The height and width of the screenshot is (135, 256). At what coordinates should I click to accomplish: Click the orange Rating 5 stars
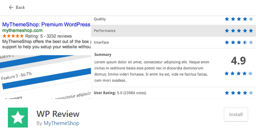point(13,36)
